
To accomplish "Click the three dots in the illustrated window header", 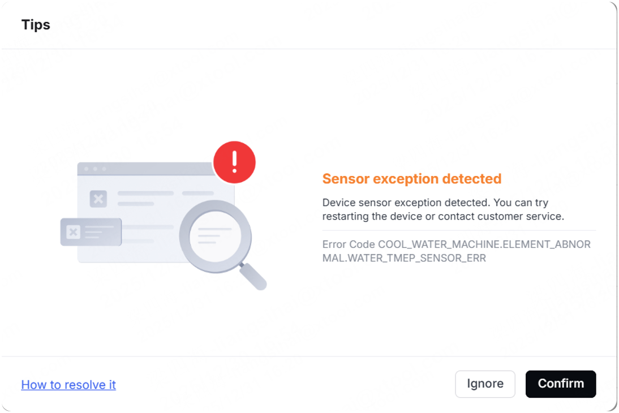I will click(x=95, y=169).
